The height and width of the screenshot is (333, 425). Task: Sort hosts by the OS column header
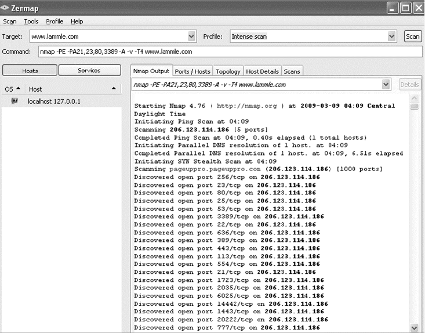[13, 89]
